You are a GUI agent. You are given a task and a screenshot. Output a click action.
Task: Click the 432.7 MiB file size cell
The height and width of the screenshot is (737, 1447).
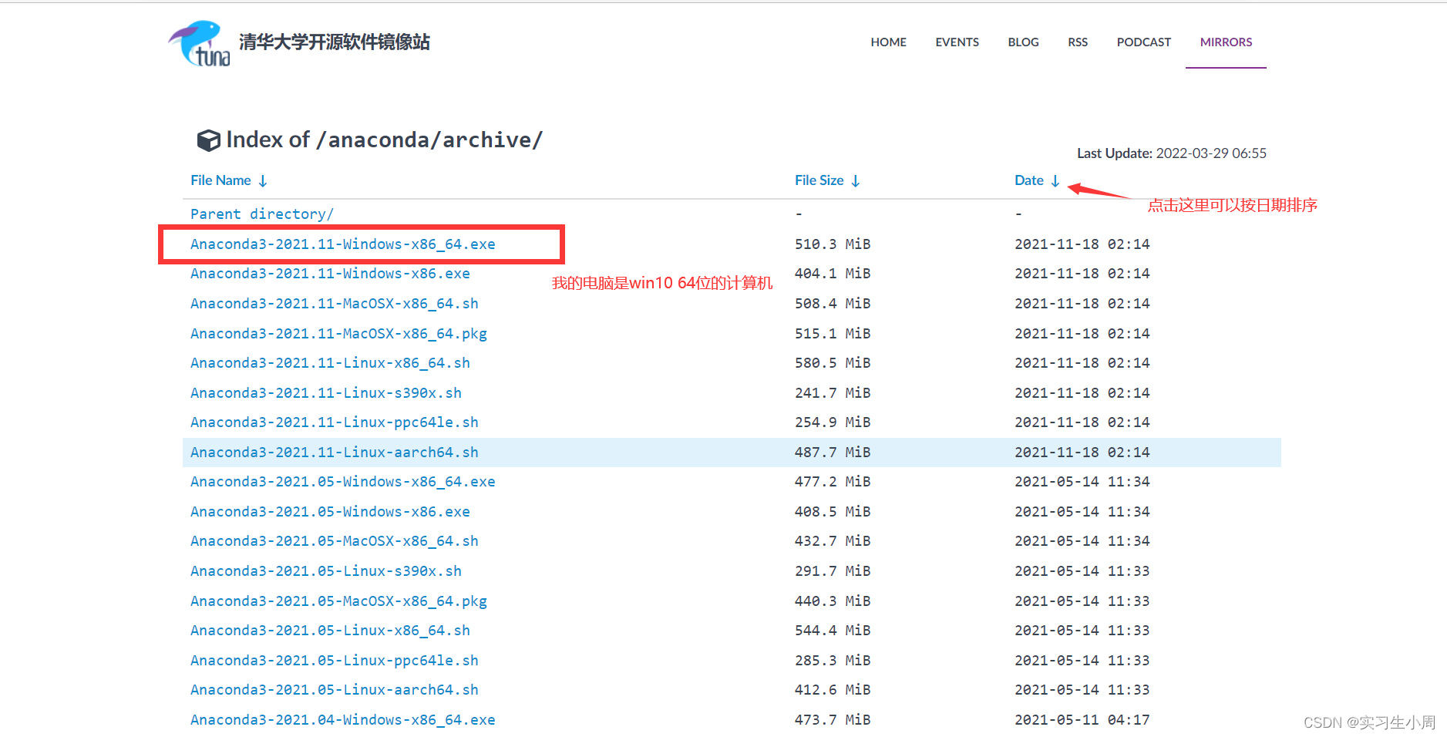[833, 541]
